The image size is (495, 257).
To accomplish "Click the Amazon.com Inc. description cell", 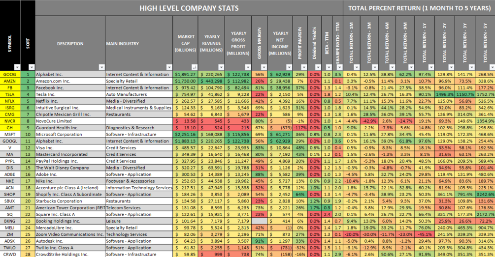I will [x=70, y=81].
